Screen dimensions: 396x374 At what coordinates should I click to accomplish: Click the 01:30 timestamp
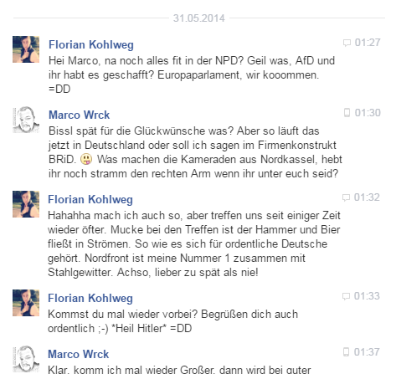pos(368,113)
